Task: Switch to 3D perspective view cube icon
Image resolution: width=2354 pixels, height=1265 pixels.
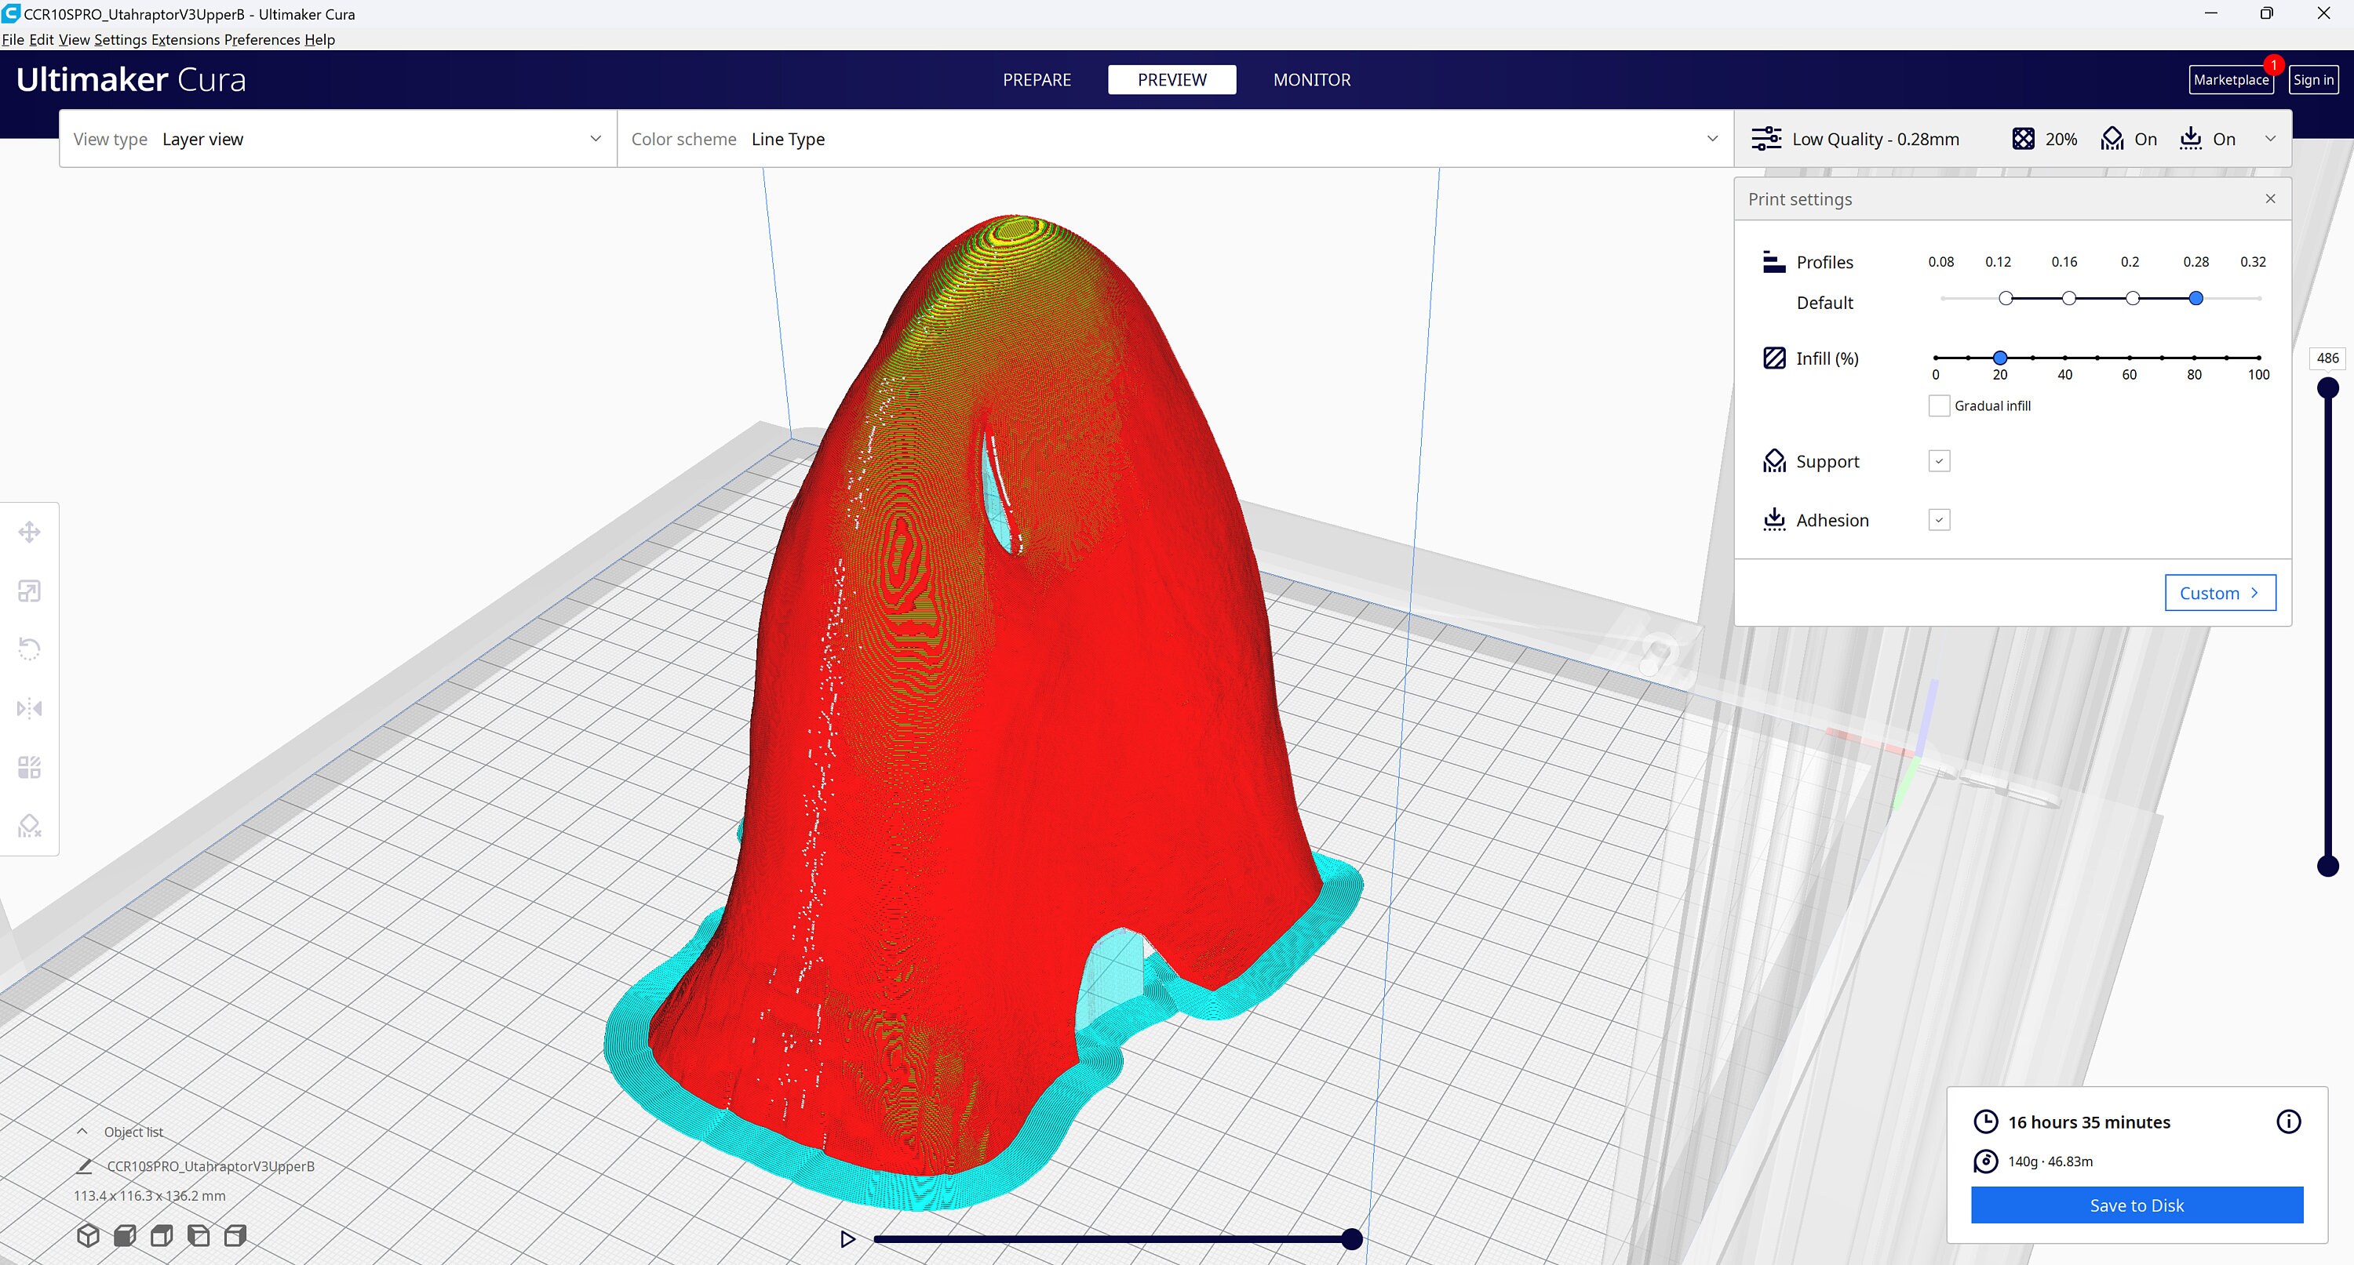Action: coord(88,1236)
